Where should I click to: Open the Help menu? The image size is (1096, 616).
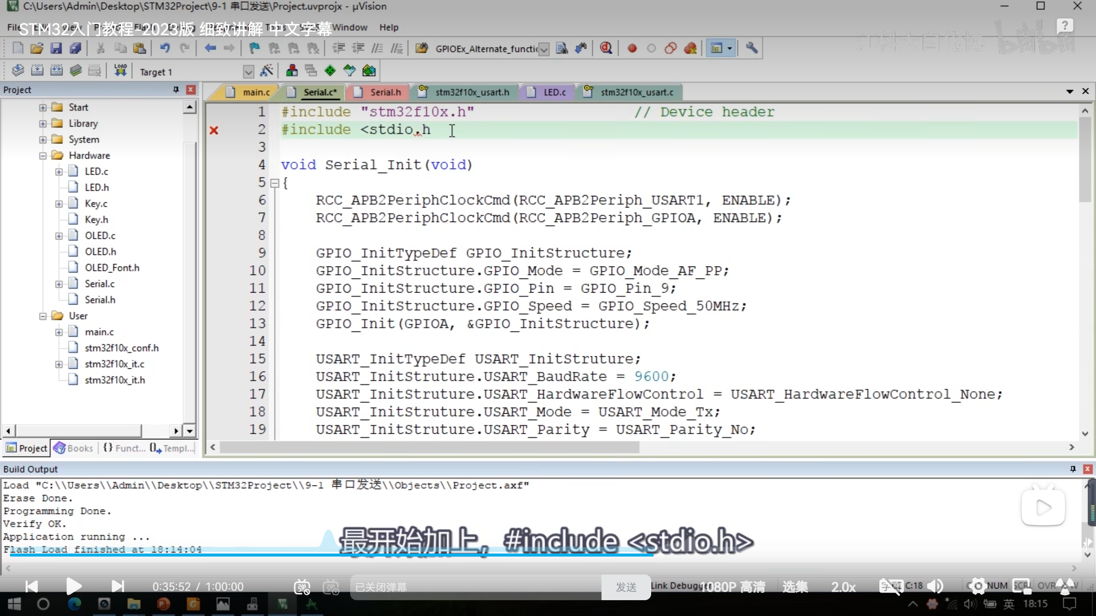coord(388,27)
